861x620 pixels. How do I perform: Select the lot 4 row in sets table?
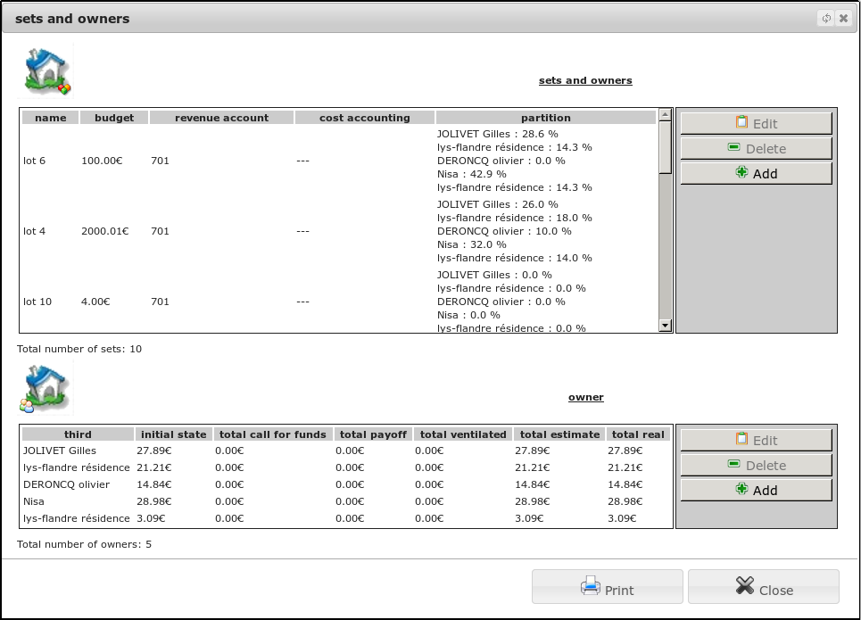(x=339, y=231)
